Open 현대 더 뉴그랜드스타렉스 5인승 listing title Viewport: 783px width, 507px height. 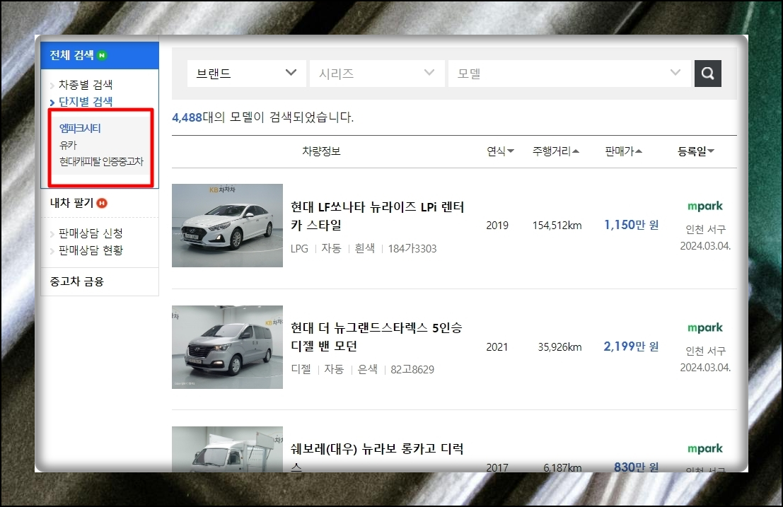click(376, 337)
